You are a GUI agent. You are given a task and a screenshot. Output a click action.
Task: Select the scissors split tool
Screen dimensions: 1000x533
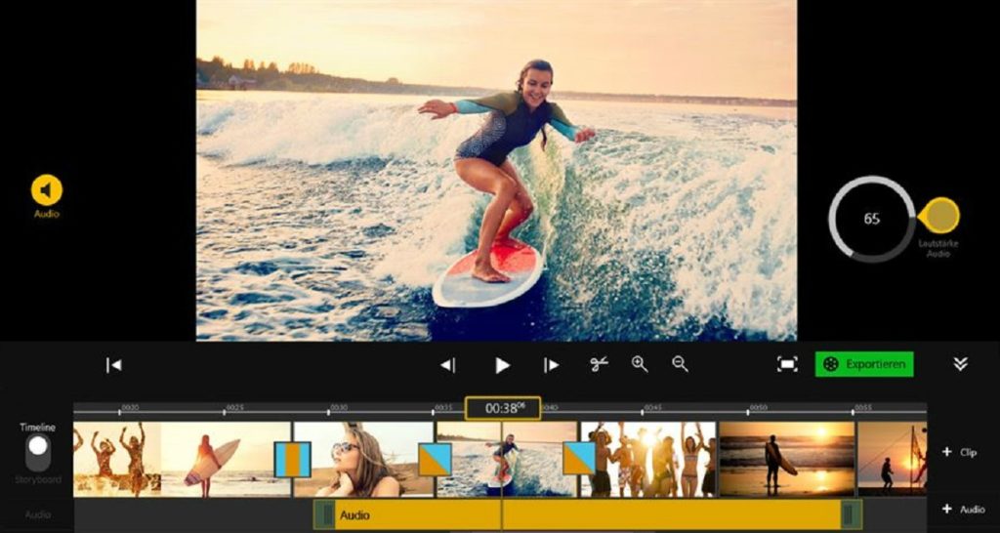(599, 364)
